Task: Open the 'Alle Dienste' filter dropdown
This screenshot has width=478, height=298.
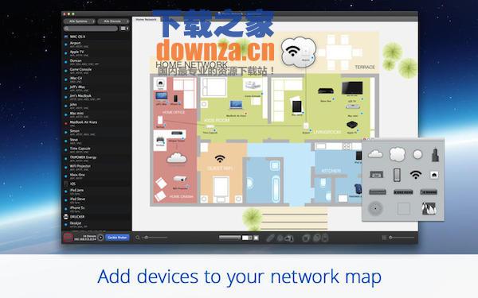Action: (x=113, y=21)
